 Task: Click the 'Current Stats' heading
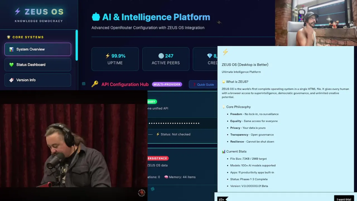236,152
